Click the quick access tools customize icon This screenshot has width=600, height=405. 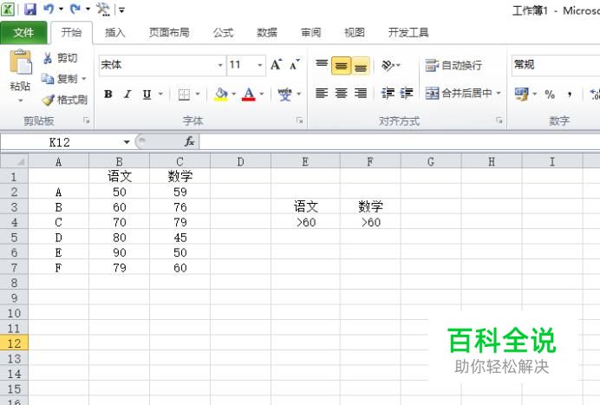102,9
